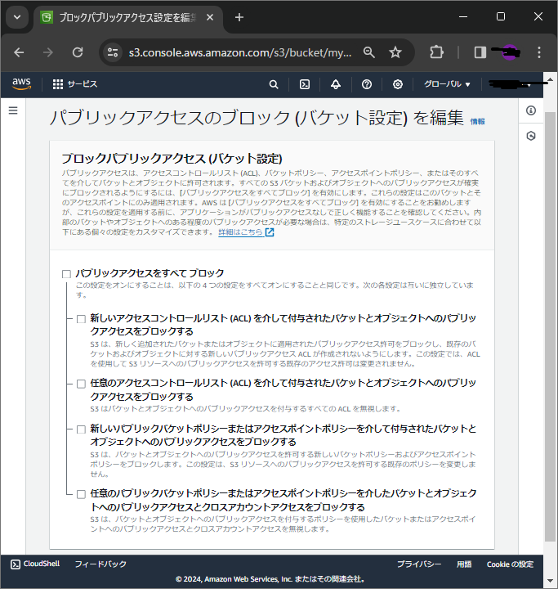This screenshot has height=589, width=558.
Task: Close the current browser tab
Action: [210, 17]
